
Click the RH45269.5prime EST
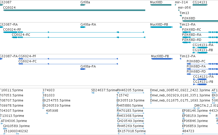131,126
